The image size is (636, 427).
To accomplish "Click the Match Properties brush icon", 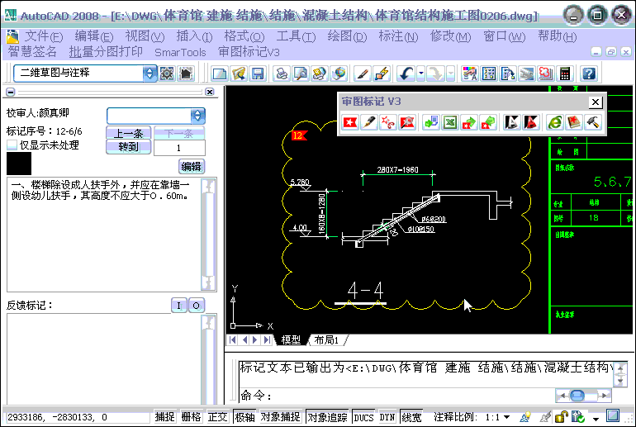I will click(381, 74).
